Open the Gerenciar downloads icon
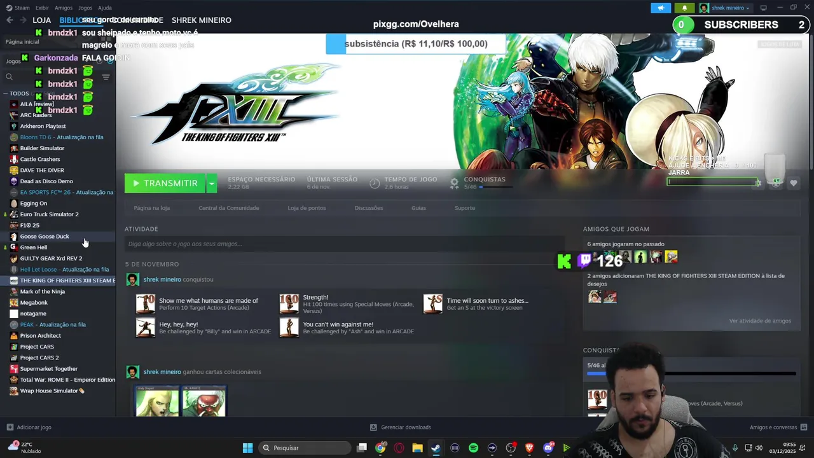Screen dimensions: 814x458 coord(373,427)
